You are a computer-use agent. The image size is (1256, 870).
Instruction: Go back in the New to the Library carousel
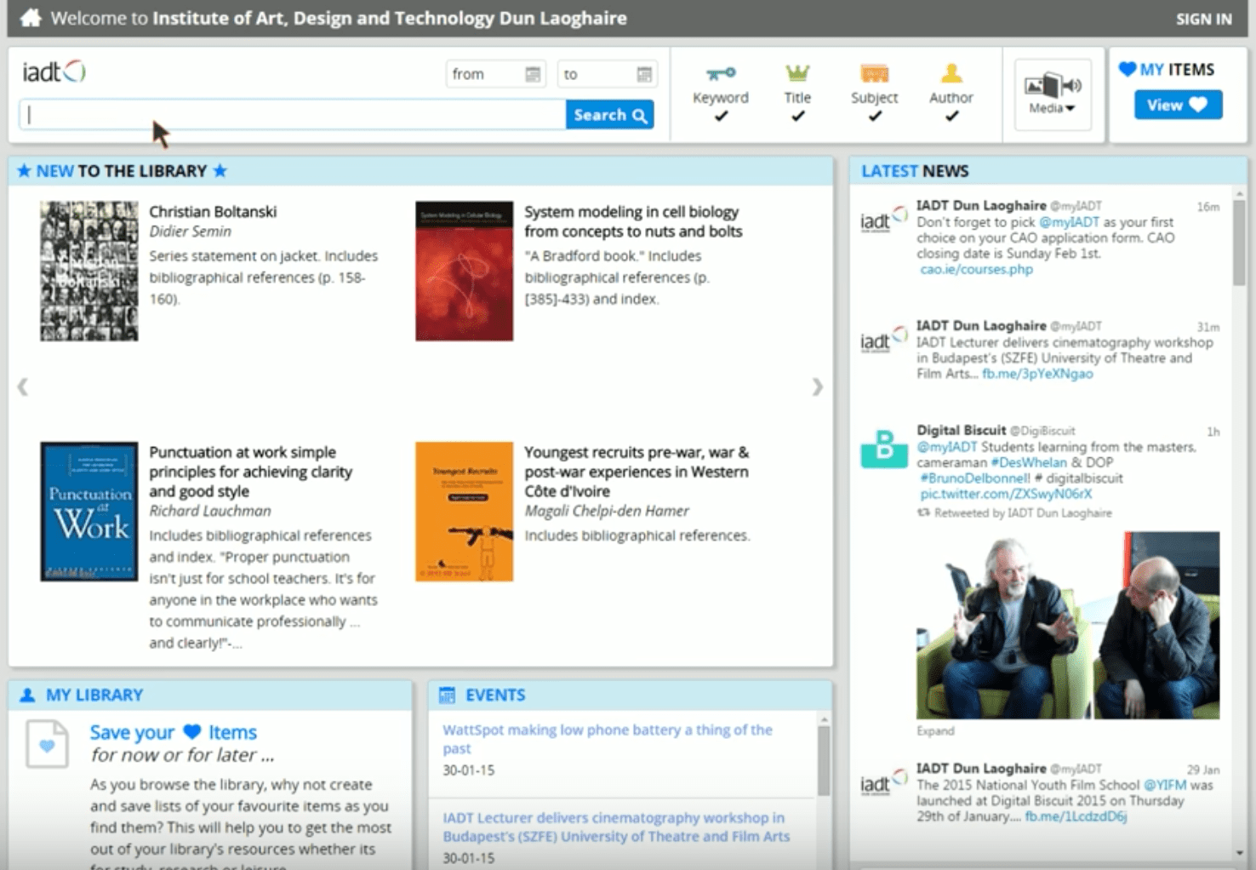click(x=22, y=386)
